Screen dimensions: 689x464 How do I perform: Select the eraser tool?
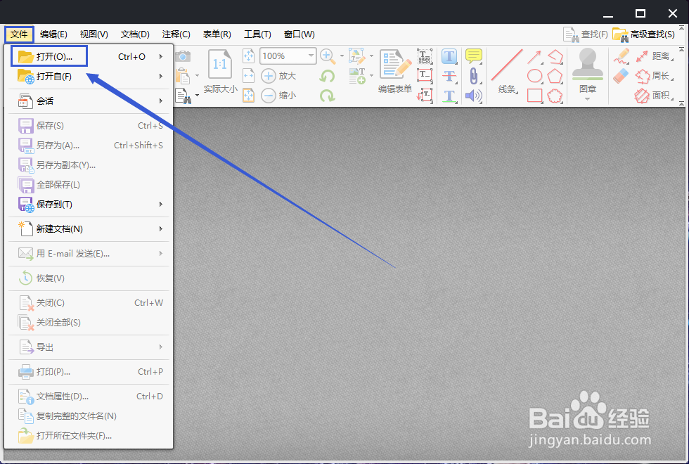click(x=621, y=77)
